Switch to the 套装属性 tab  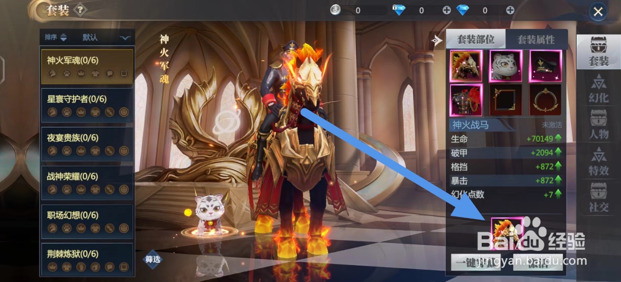pos(536,39)
